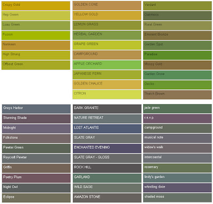Viewport: 213px width, 204px height.
Task: Pick the Grays Harbor swatch
Action: (36, 109)
